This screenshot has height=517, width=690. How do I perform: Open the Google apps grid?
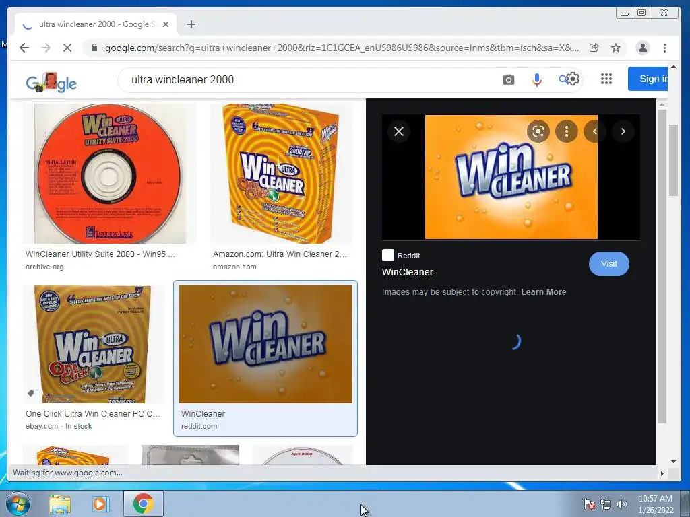(x=606, y=79)
